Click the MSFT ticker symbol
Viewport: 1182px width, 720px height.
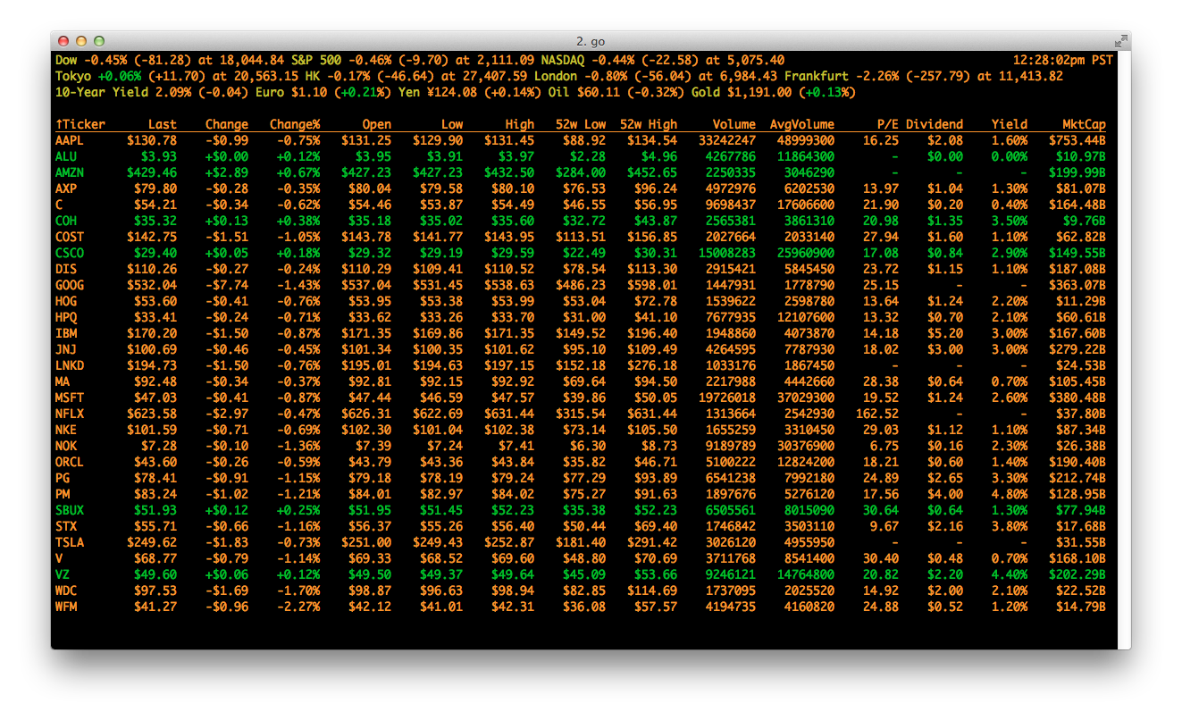(x=70, y=398)
